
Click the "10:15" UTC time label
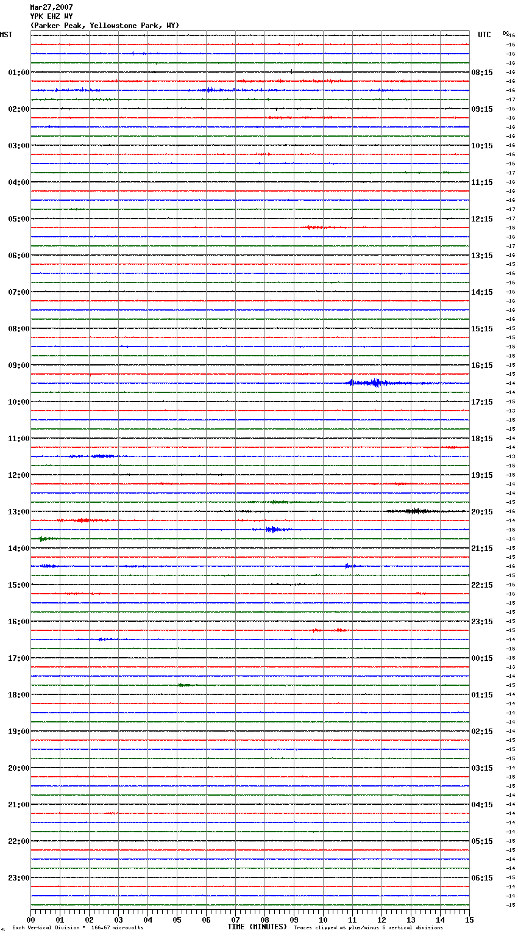click(x=482, y=146)
